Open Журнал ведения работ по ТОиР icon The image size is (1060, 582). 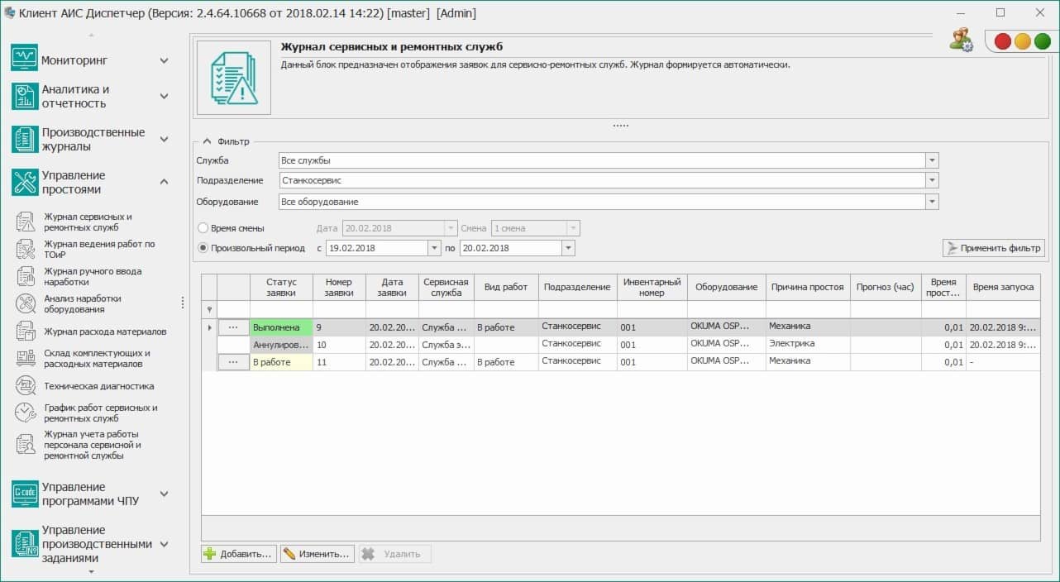pyautogui.click(x=26, y=249)
